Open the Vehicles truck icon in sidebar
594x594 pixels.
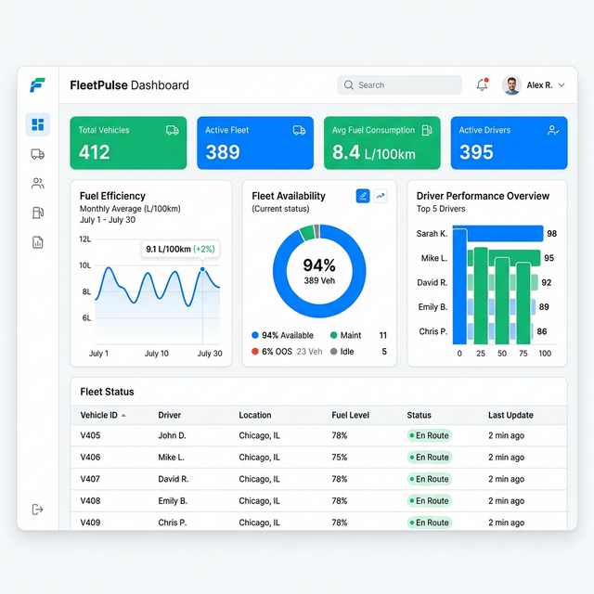pos(38,154)
